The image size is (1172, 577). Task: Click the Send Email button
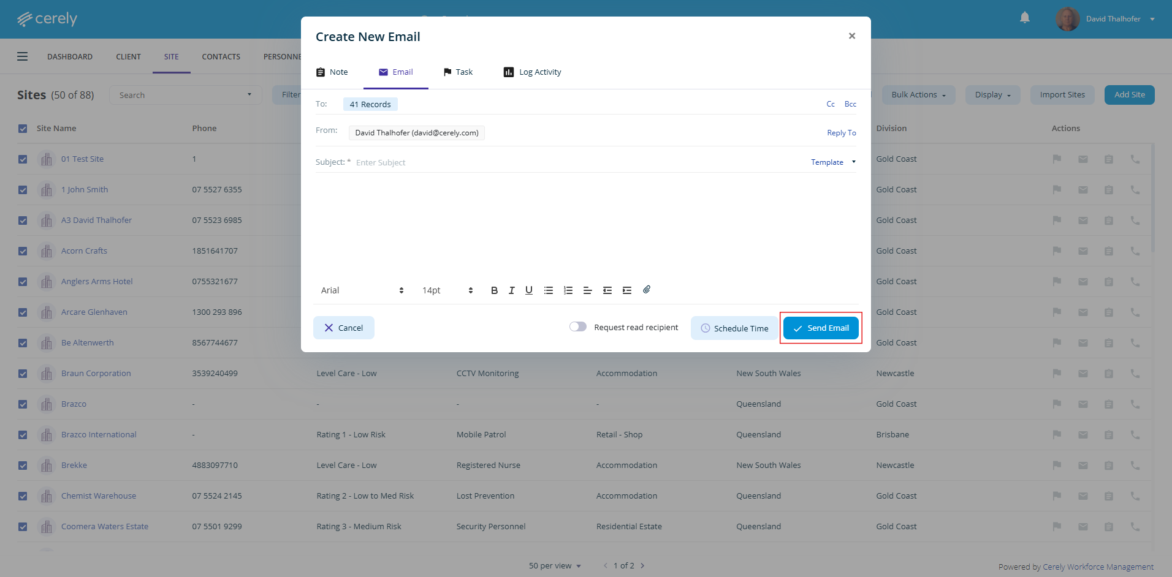point(821,328)
